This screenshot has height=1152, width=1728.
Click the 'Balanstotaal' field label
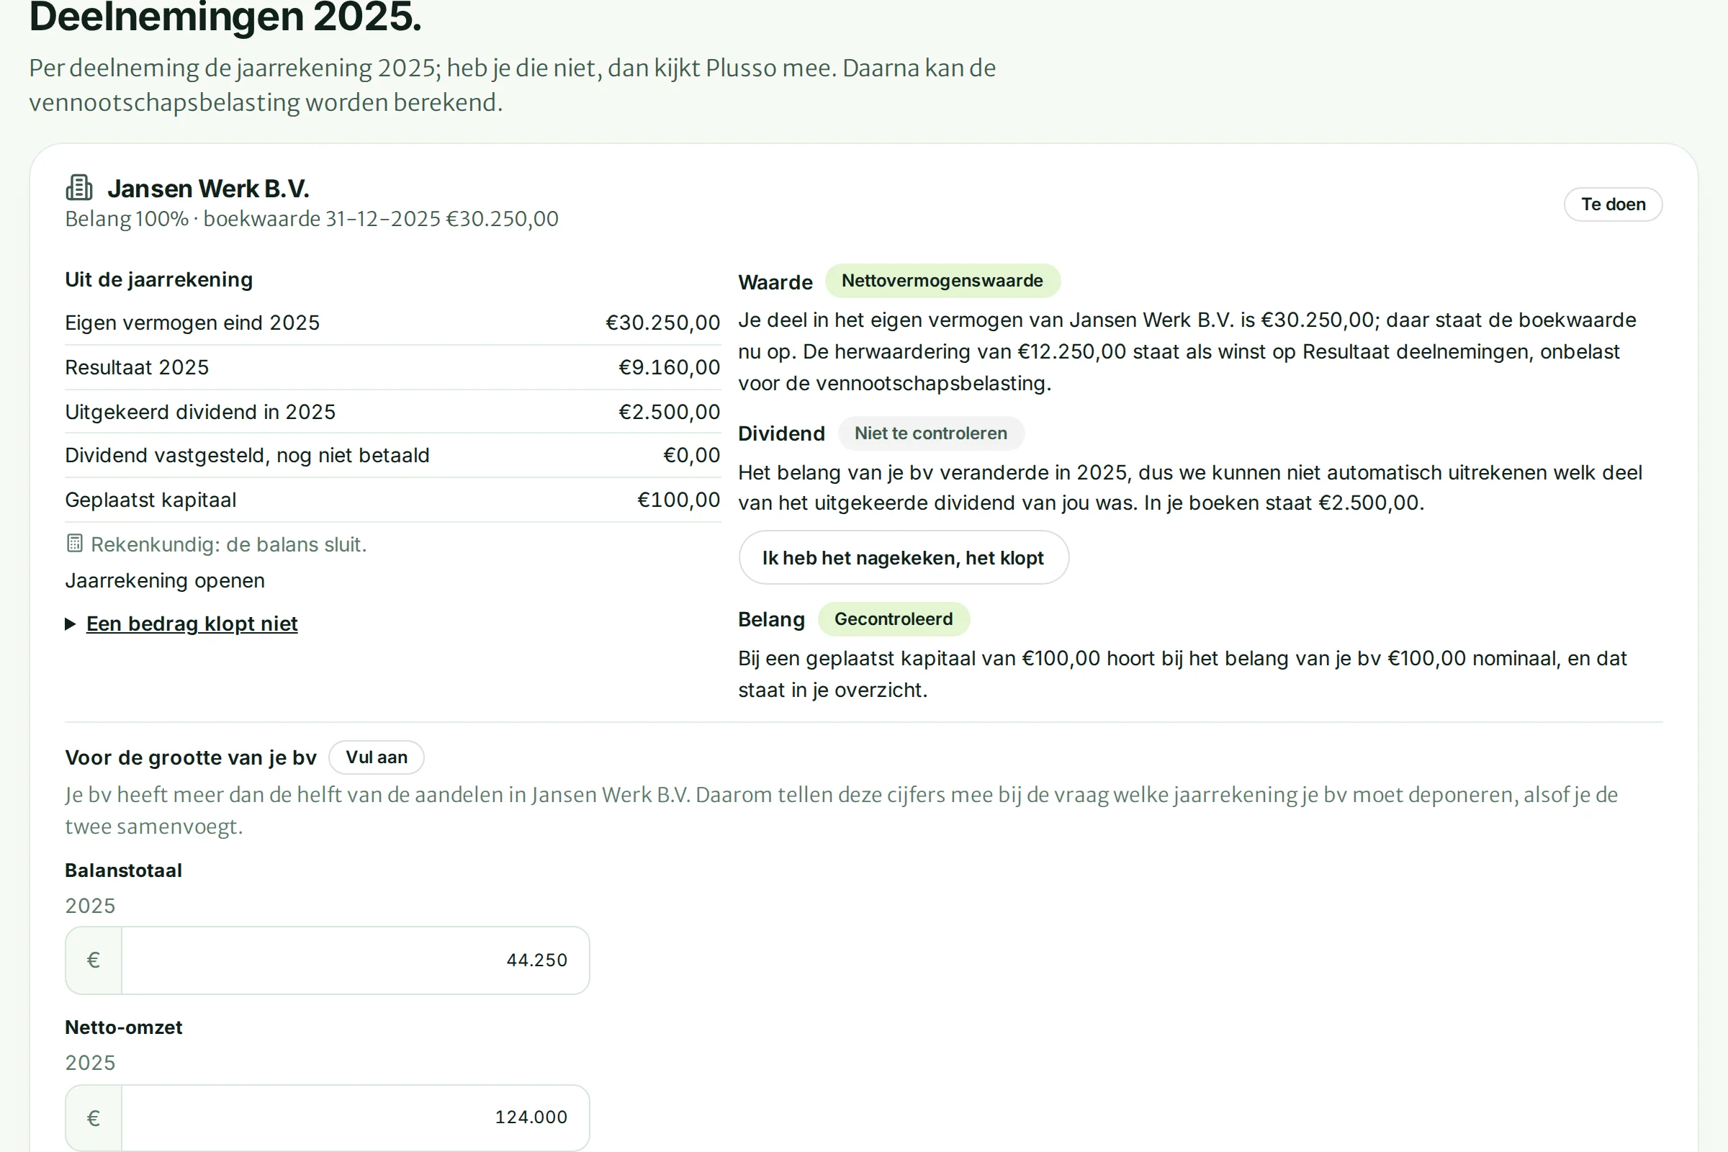coord(123,870)
